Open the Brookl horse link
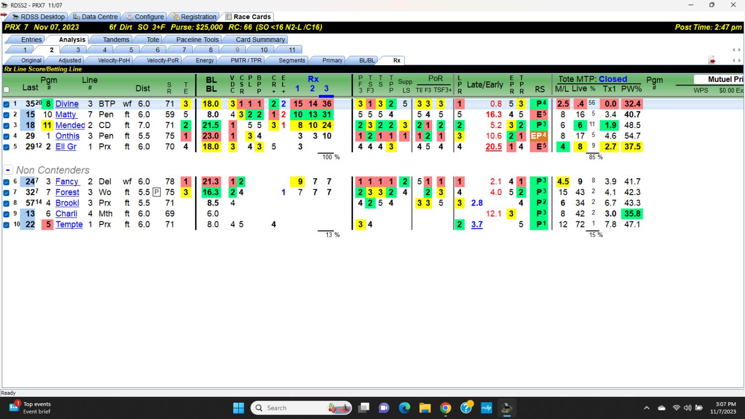Viewport: 745px width, 419px height. (x=67, y=203)
